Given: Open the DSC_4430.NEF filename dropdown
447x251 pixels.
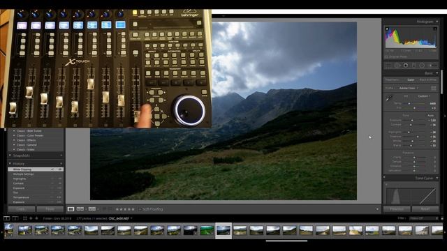Looking at the screenshot, I should pyautogui.click(x=121, y=218).
